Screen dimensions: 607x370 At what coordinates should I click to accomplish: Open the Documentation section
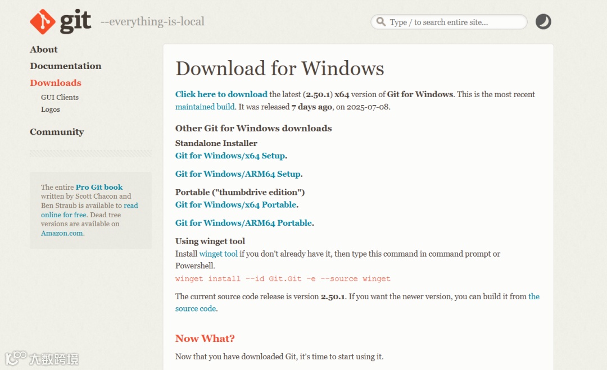[66, 66]
